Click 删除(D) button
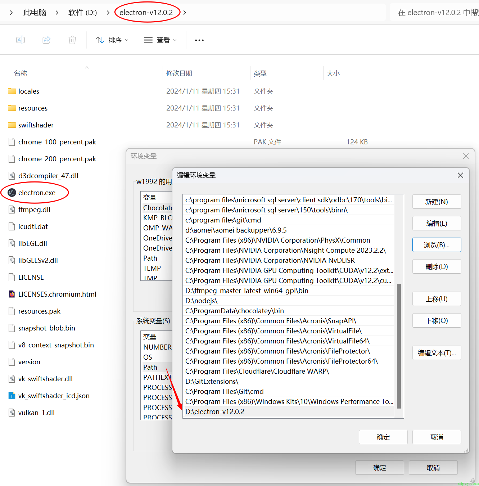The width and height of the screenshot is (479, 486). point(437,266)
